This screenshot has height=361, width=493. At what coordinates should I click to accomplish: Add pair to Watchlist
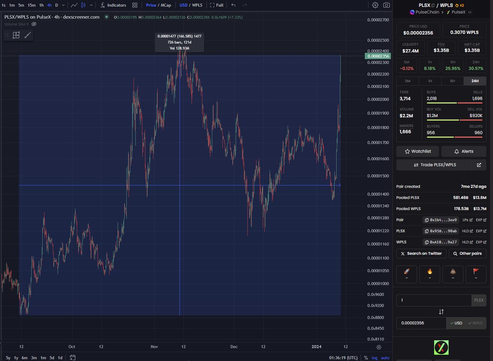(x=417, y=151)
